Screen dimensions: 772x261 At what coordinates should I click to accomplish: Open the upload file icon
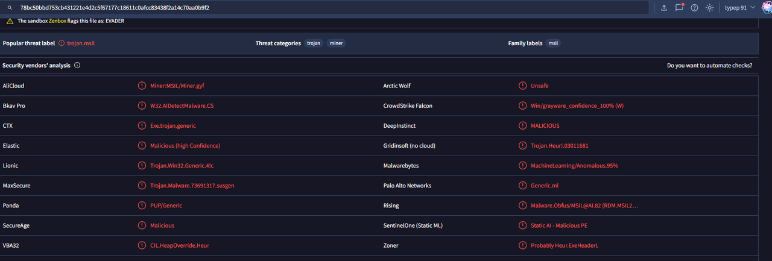tap(664, 8)
